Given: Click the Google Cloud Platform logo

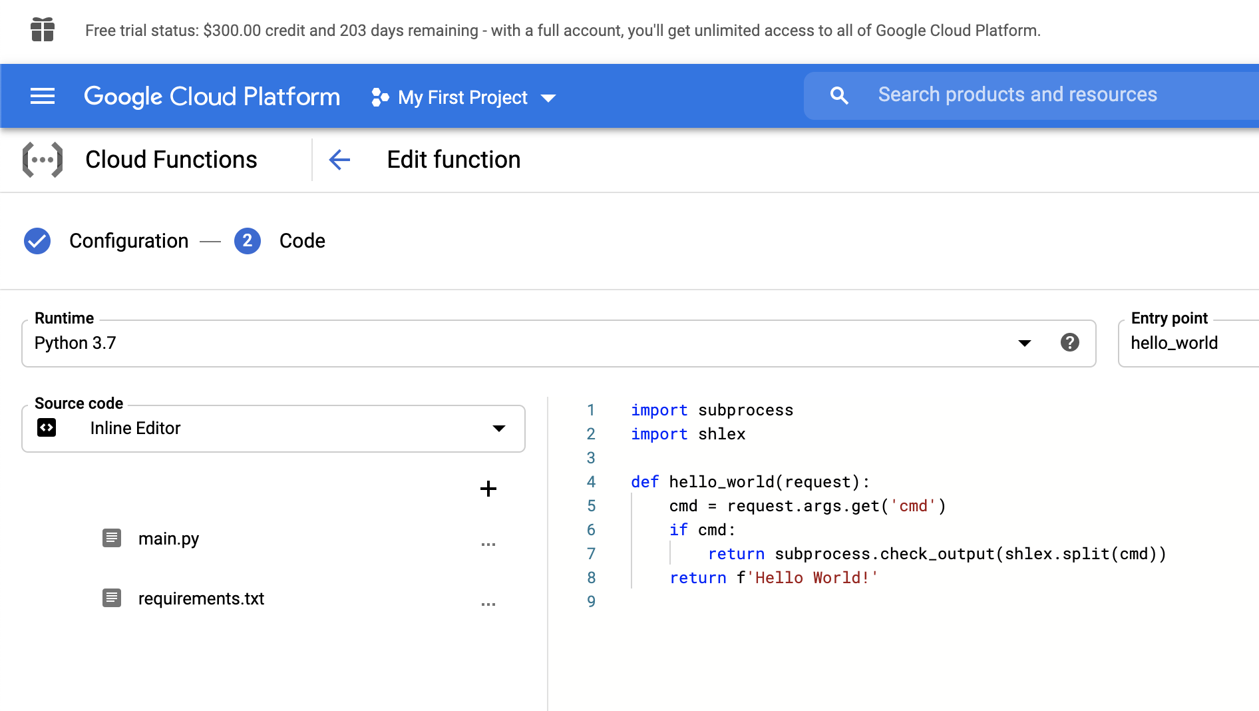Looking at the screenshot, I should (x=212, y=97).
